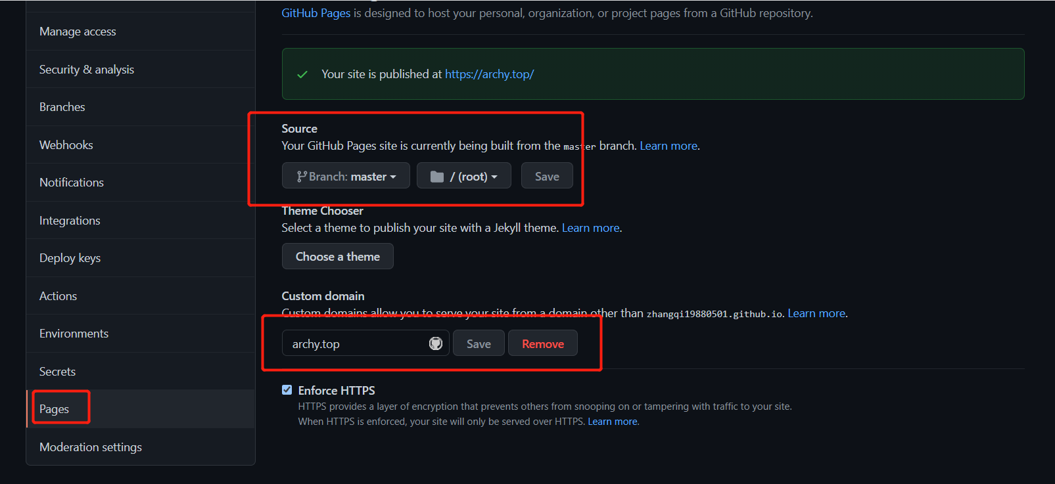Open Learn more link under Custom domain
Image resolution: width=1055 pixels, height=484 pixels.
816,313
